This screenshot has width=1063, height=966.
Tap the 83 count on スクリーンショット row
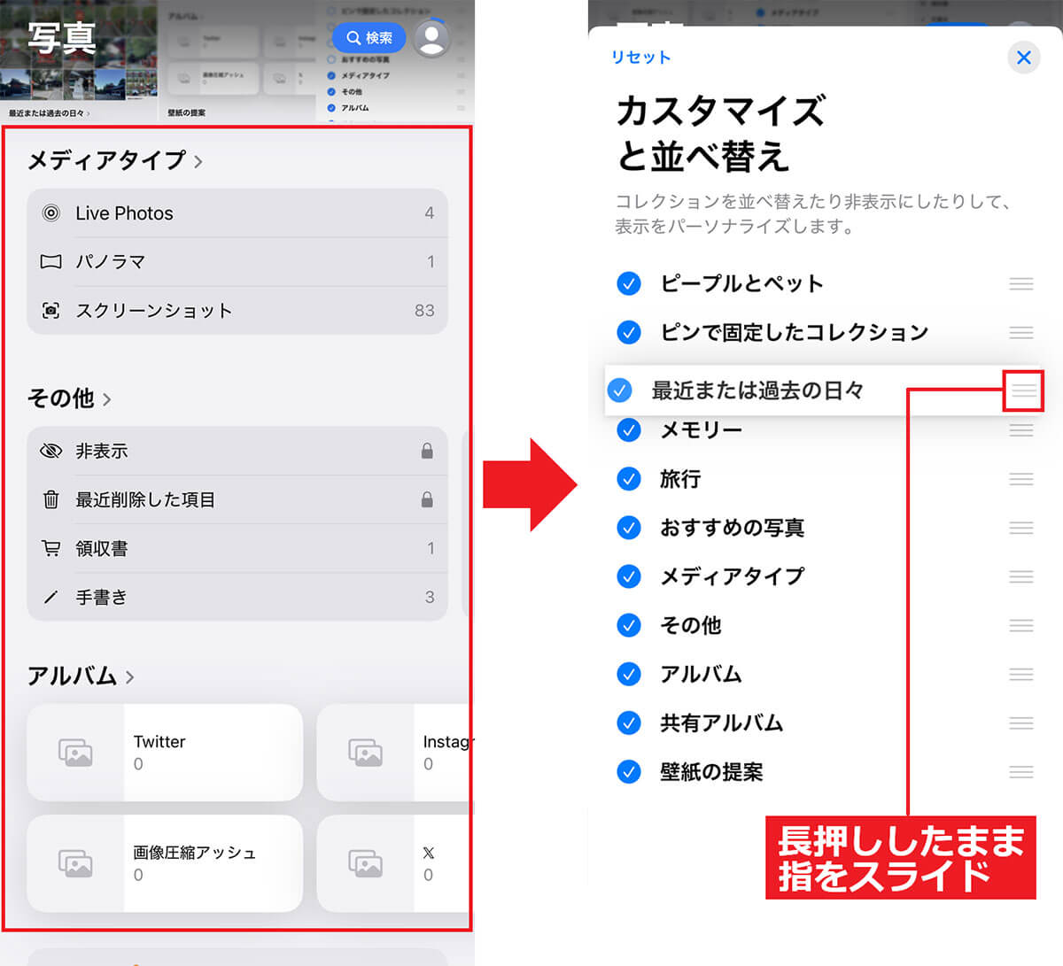click(x=424, y=311)
